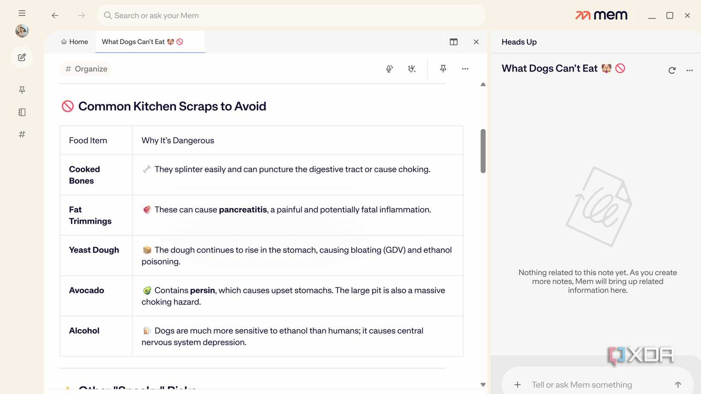
Task: Switch to the Home tab
Action: point(74,42)
